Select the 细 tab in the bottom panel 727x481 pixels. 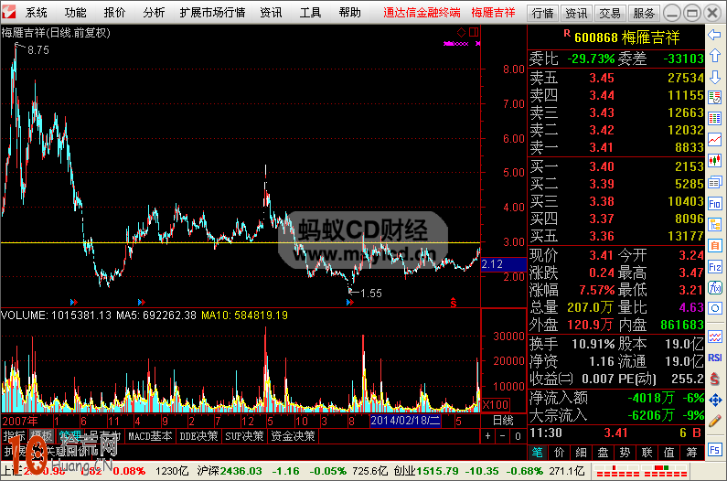(x=581, y=453)
